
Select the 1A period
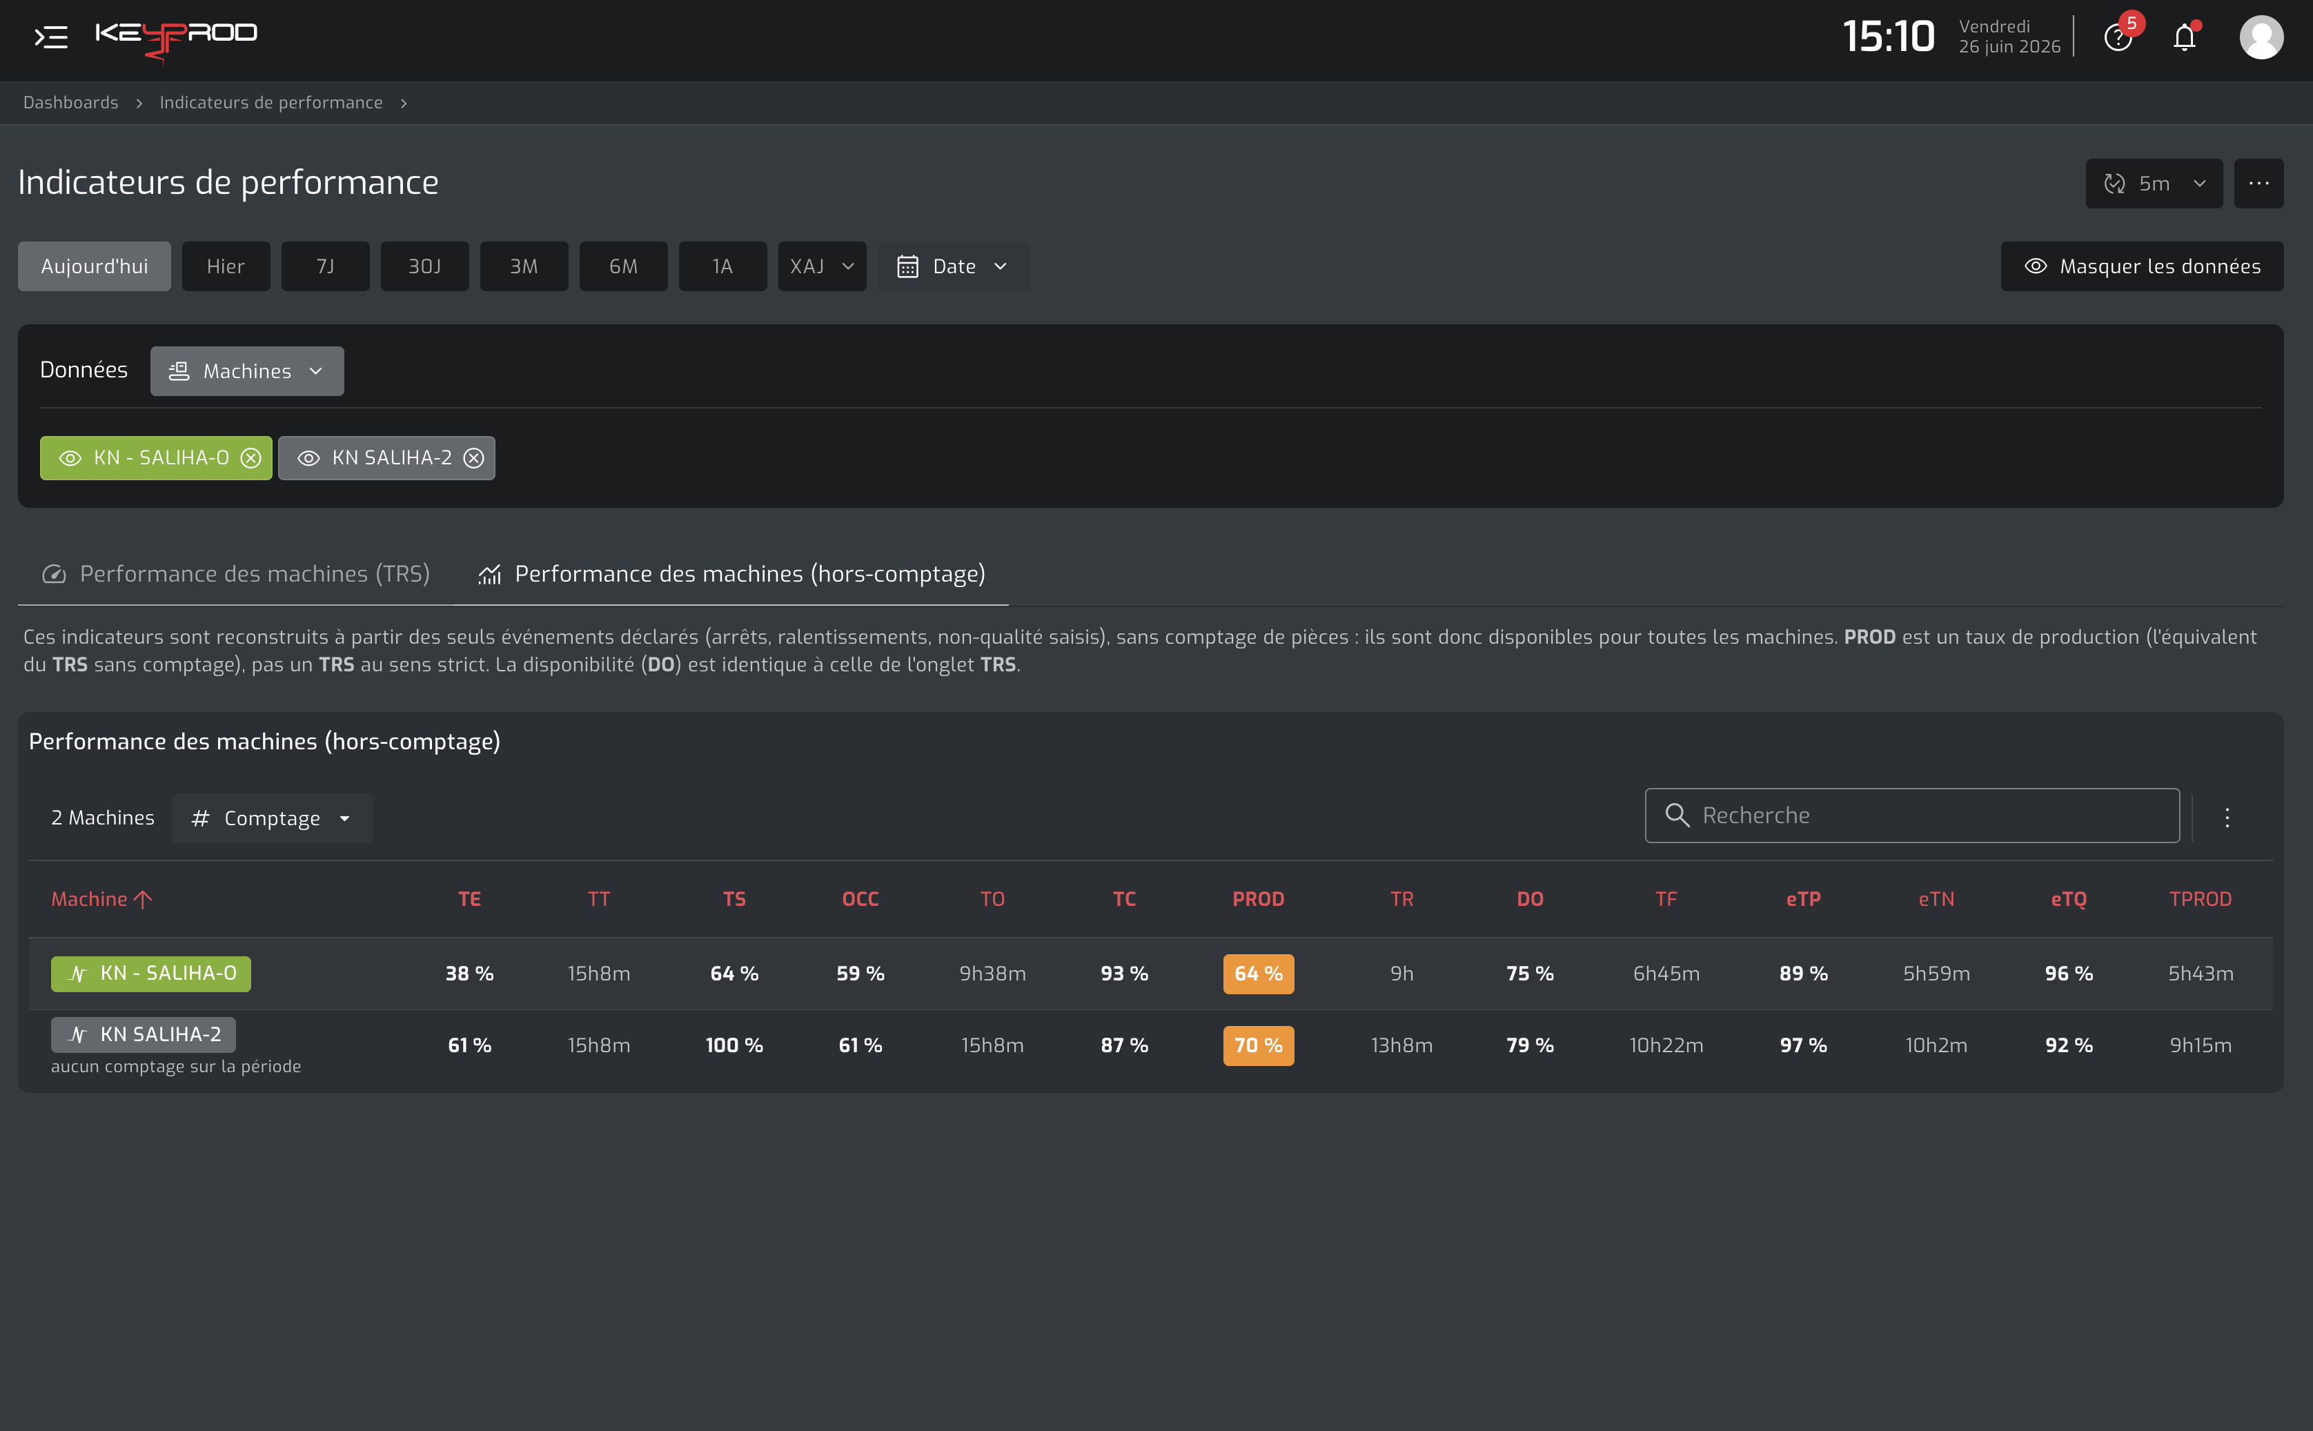coord(723,266)
